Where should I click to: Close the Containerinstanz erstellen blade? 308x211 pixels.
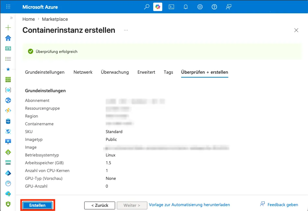click(x=296, y=30)
